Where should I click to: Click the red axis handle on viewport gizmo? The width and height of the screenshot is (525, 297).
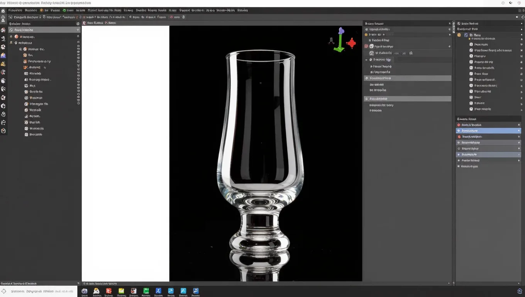pos(351,43)
